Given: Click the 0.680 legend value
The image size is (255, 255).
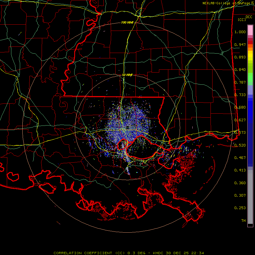Looking at the screenshot, I should click(240, 107).
